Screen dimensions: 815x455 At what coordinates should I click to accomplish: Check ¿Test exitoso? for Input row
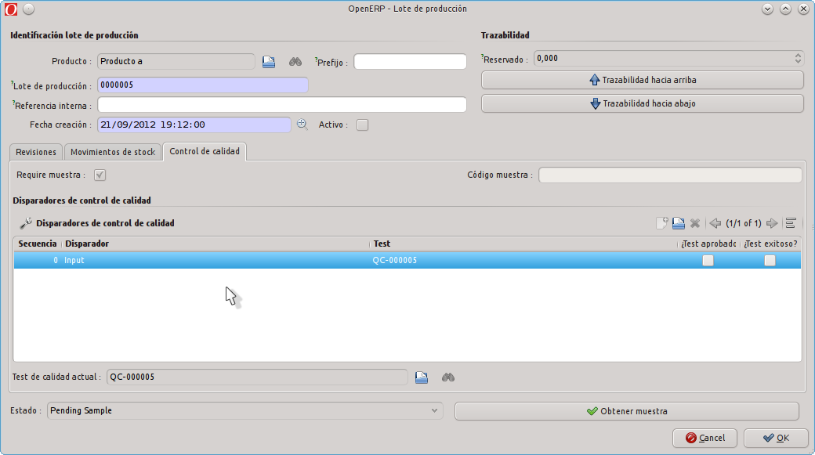(x=770, y=260)
